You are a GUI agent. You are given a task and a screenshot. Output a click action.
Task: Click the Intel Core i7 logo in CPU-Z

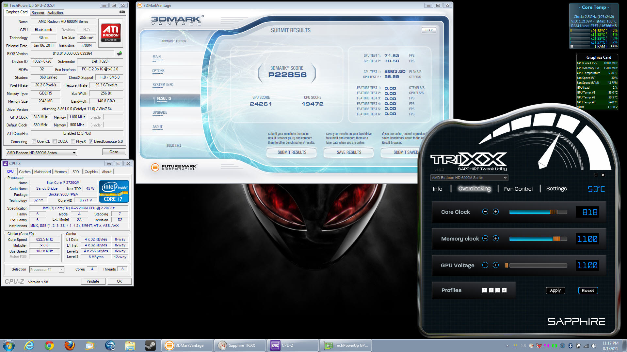pos(114,191)
